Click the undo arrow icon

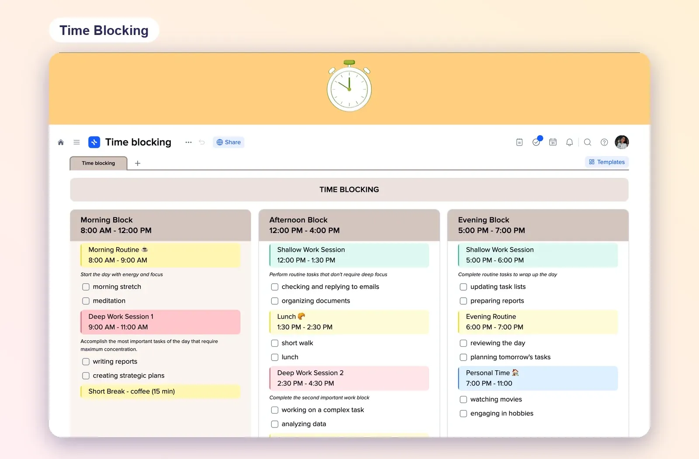pyautogui.click(x=202, y=142)
